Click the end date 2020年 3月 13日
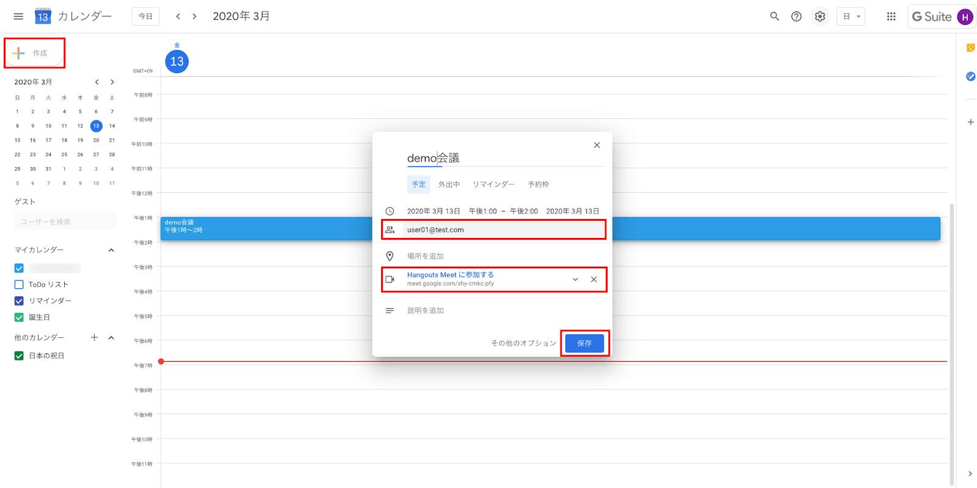 pyautogui.click(x=573, y=211)
